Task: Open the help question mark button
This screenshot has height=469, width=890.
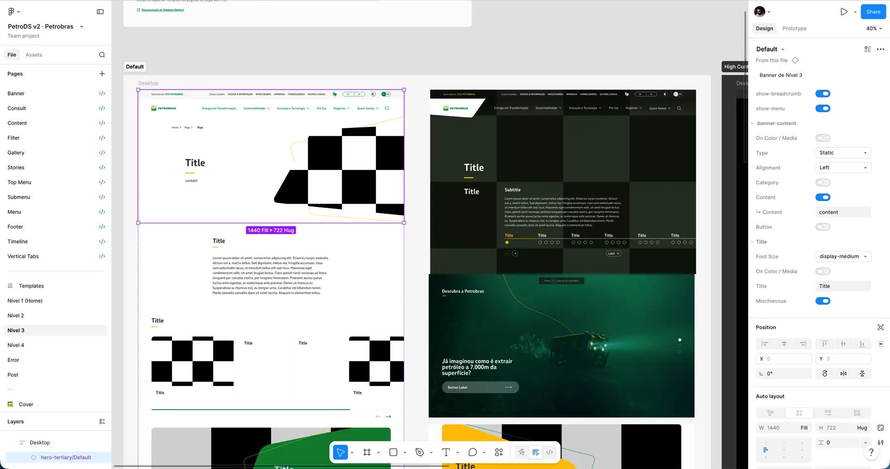Action: (x=871, y=452)
